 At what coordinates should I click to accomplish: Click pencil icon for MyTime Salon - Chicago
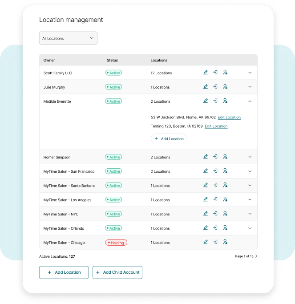click(x=206, y=242)
